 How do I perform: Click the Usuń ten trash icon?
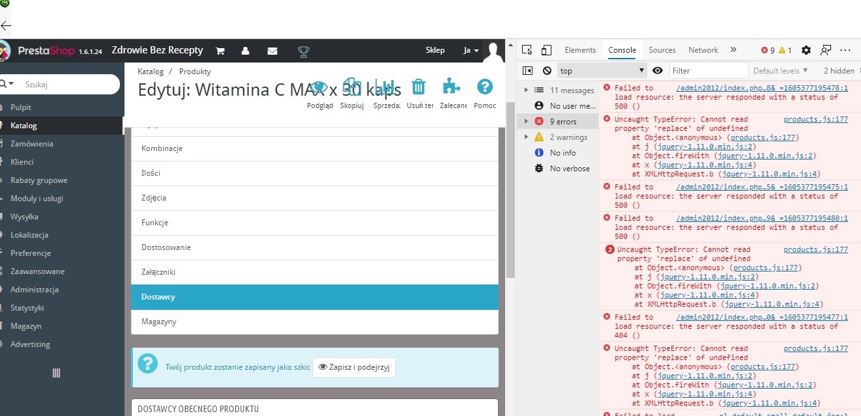[419, 87]
